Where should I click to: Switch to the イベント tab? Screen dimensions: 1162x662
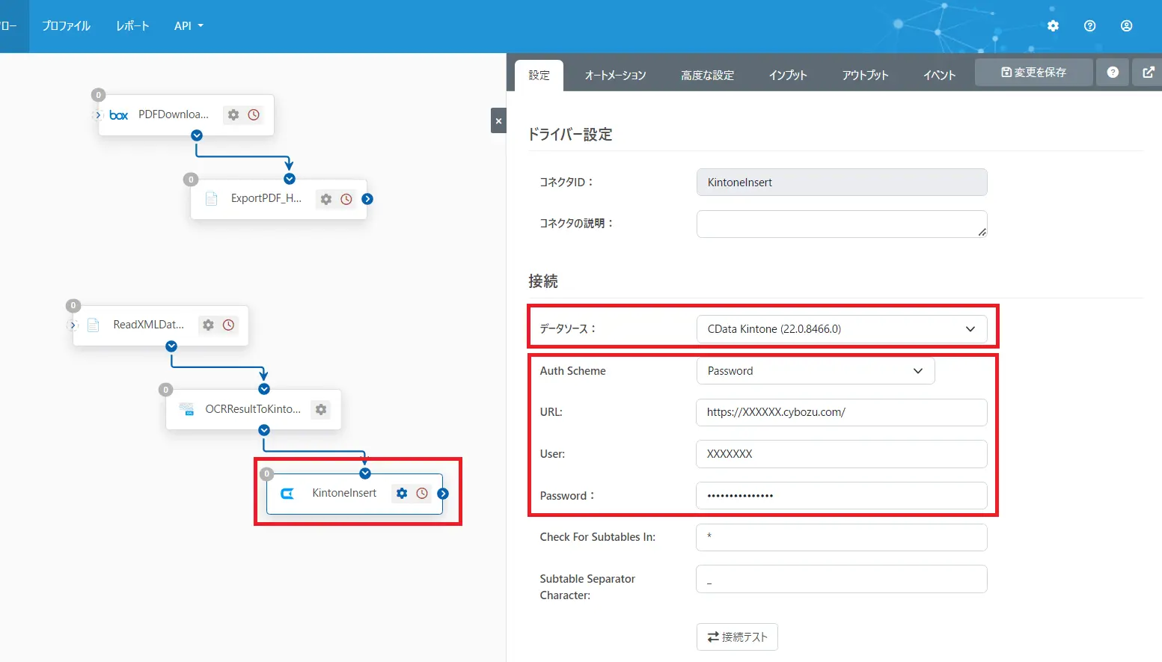(x=939, y=75)
